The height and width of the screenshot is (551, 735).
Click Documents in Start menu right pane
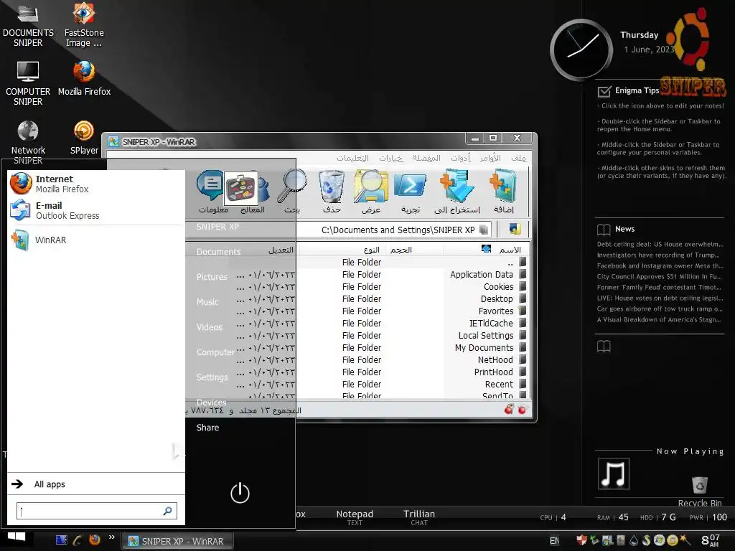[218, 252]
